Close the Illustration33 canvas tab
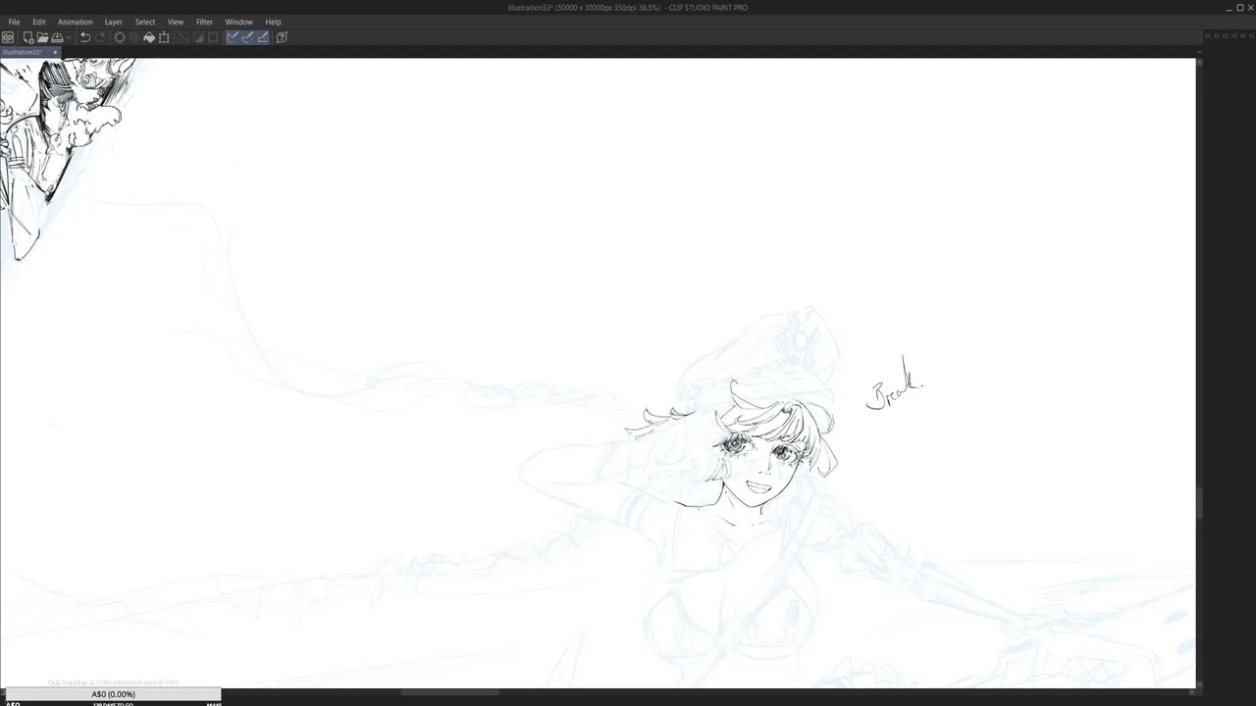 pos(55,52)
